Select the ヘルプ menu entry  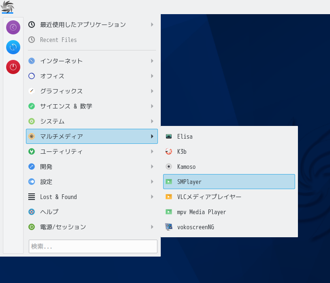point(92,212)
